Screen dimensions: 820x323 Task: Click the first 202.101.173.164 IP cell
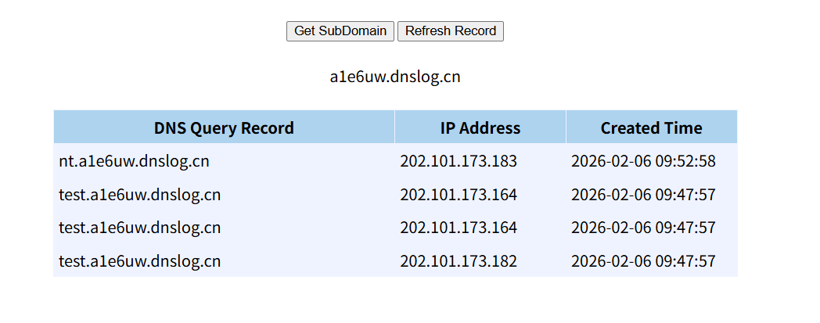point(459,195)
